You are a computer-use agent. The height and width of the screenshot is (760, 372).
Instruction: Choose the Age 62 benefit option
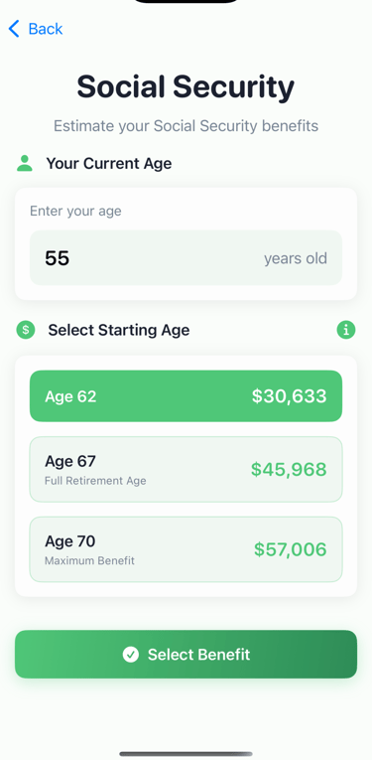(186, 396)
